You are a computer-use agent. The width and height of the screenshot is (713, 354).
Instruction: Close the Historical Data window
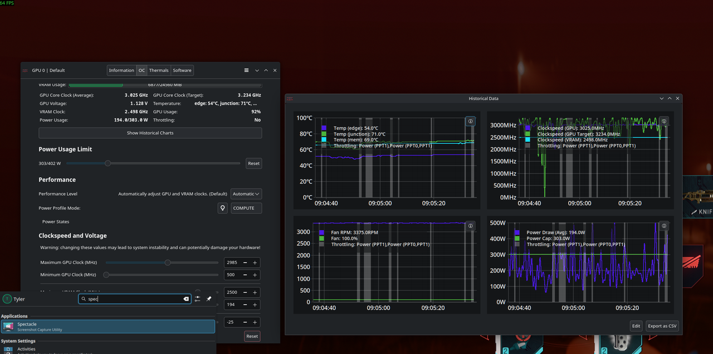(x=677, y=98)
